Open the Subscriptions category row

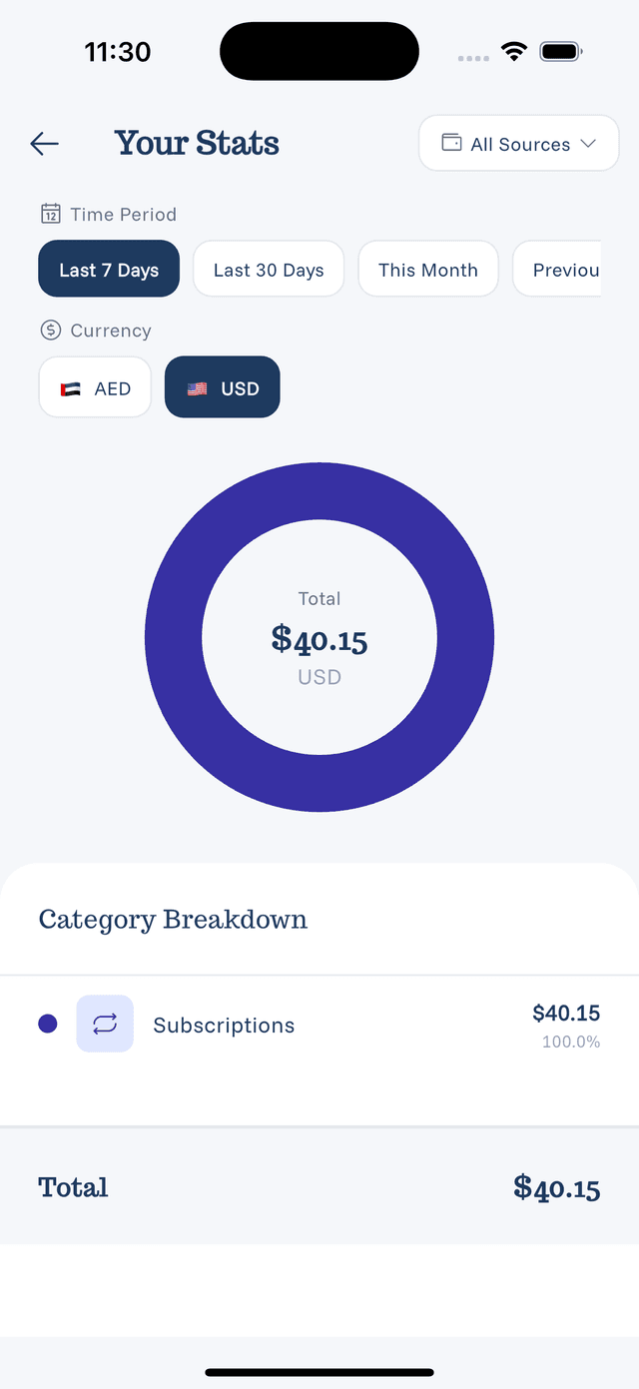point(224,1024)
